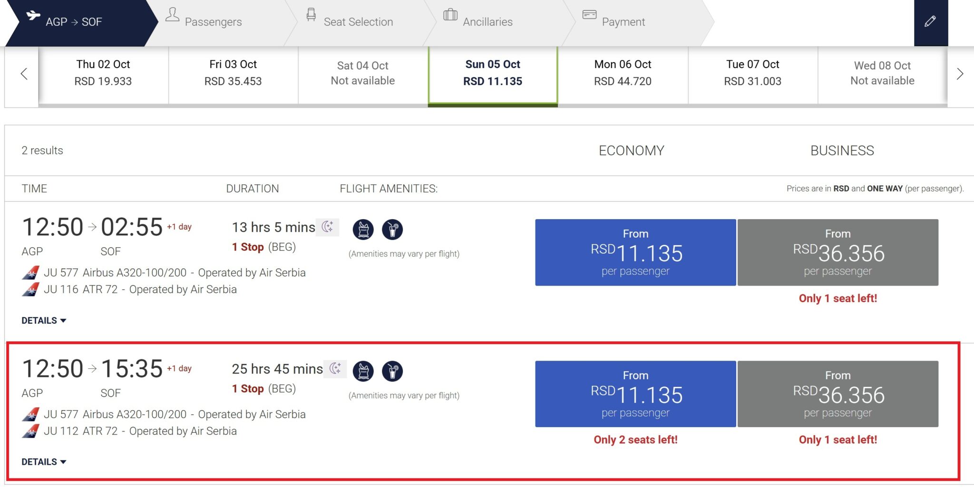This screenshot has width=974, height=498.
Task: Click meal amenity icon on first flight
Action: point(363,230)
